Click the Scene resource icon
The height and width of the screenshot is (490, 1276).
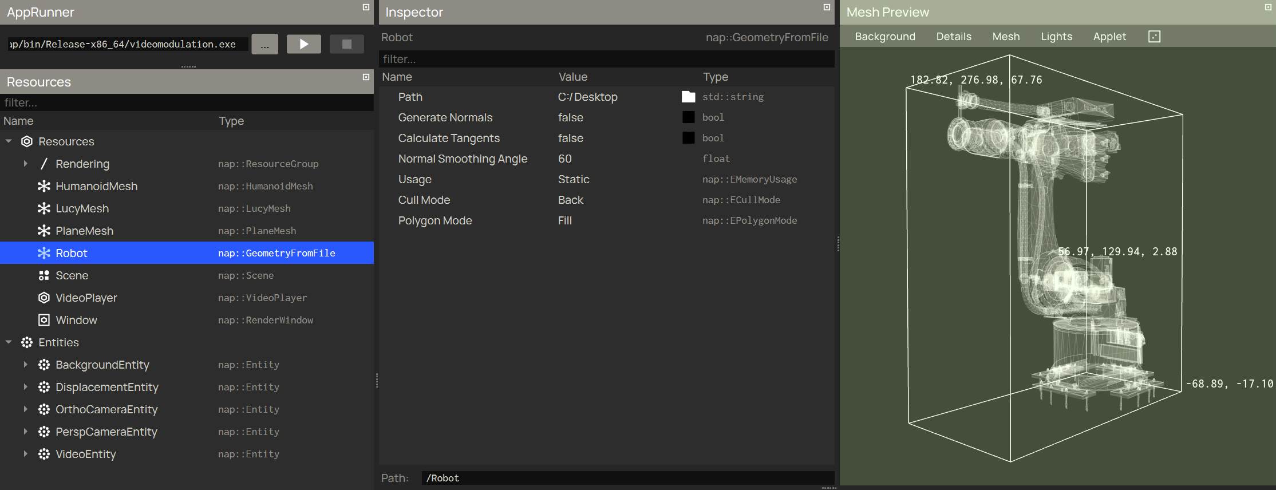44,275
